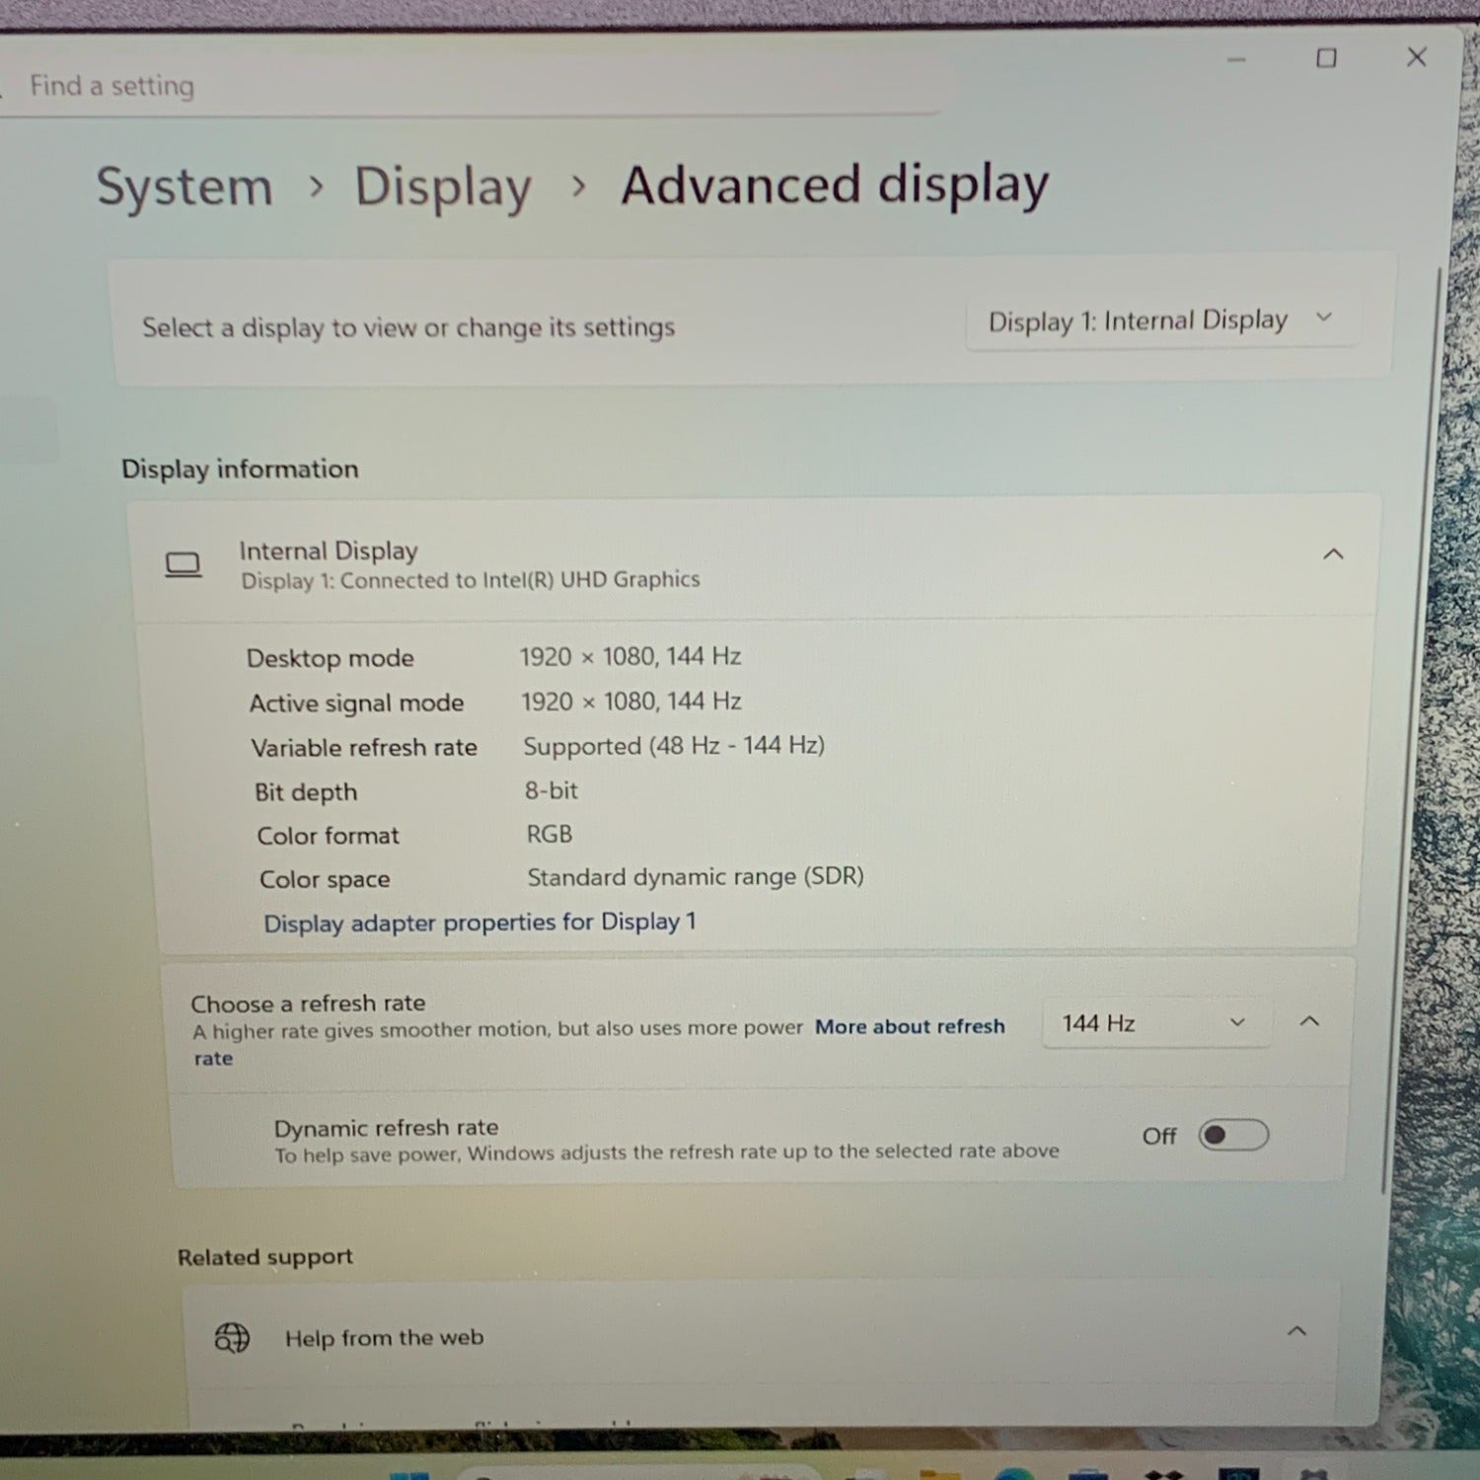Open the Windows Start menu
This screenshot has width=1480, height=1480.
[409, 1474]
